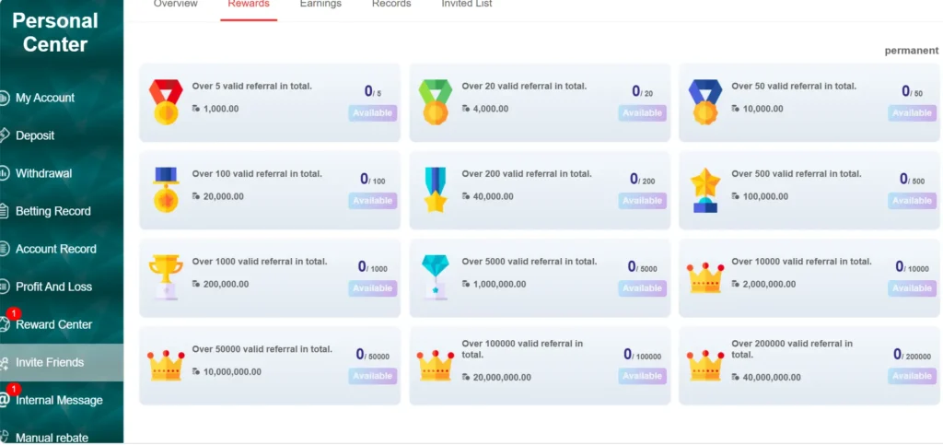Click the star ribbon medal for 200 referrals
943x445 pixels.
click(x=436, y=190)
